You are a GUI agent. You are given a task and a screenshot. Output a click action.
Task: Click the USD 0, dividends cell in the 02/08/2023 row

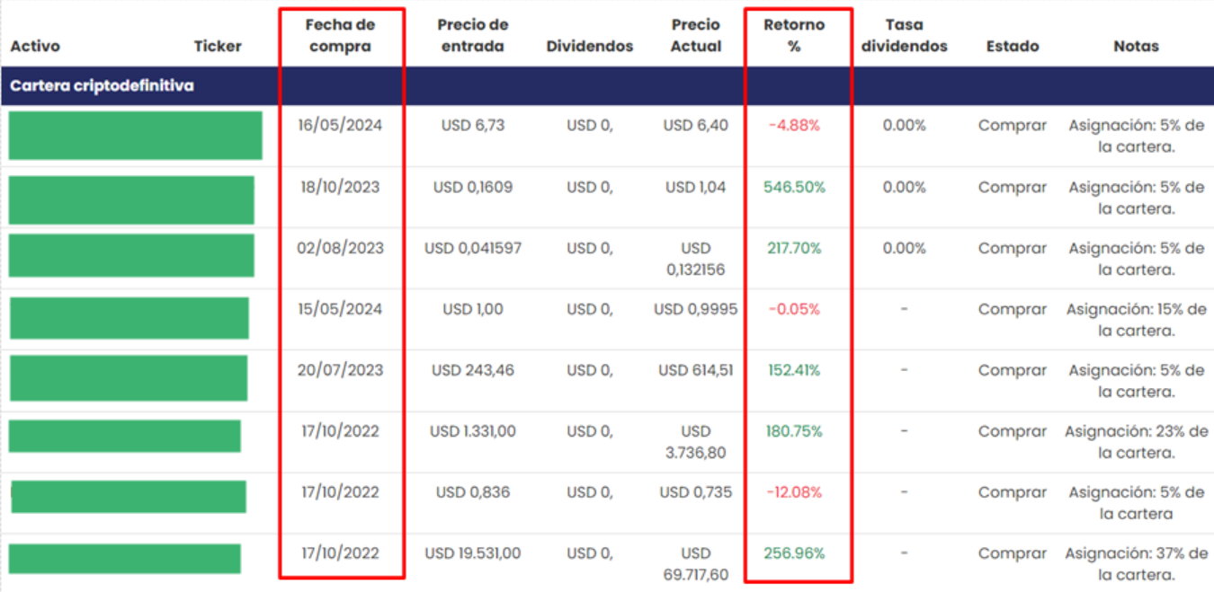click(x=590, y=248)
